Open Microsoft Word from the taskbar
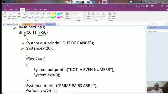This screenshot has width=168, height=94. pos(88,2)
